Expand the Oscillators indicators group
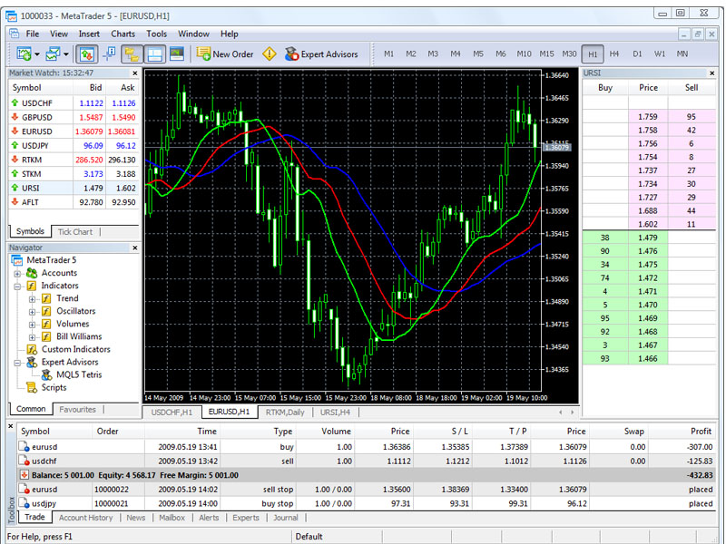The height and width of the screenshot is (544, 726). coord(32,312)
